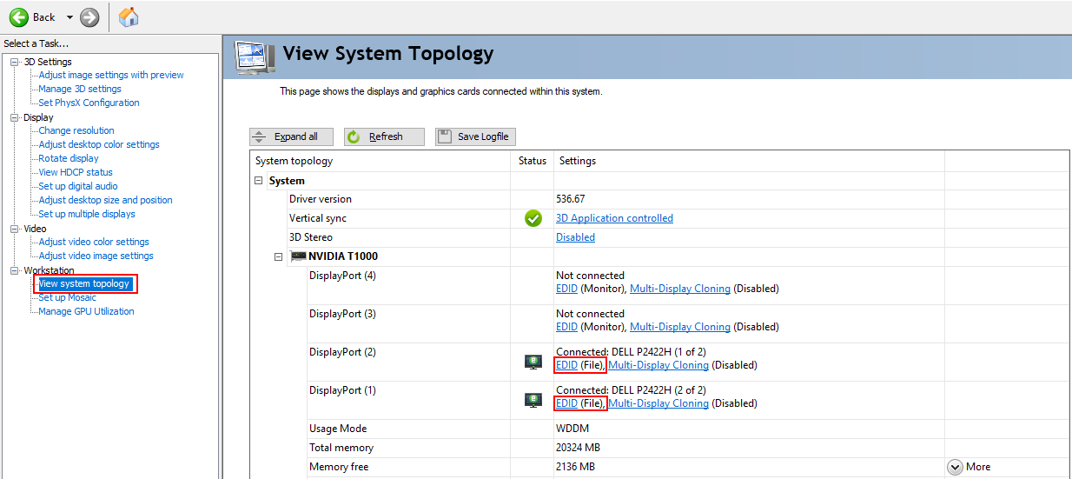The height and width of the screenshot is (479, 1072).
Task: Collapse the Video tree group
Action: [x=14, y=229]
